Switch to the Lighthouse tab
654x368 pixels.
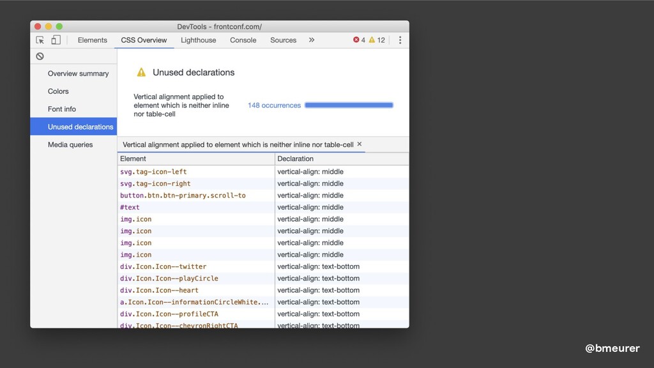click(x=199, y=40)
